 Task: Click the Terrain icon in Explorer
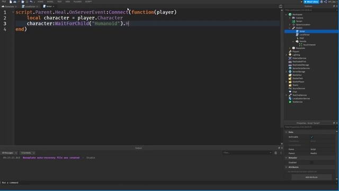[293, 21]
